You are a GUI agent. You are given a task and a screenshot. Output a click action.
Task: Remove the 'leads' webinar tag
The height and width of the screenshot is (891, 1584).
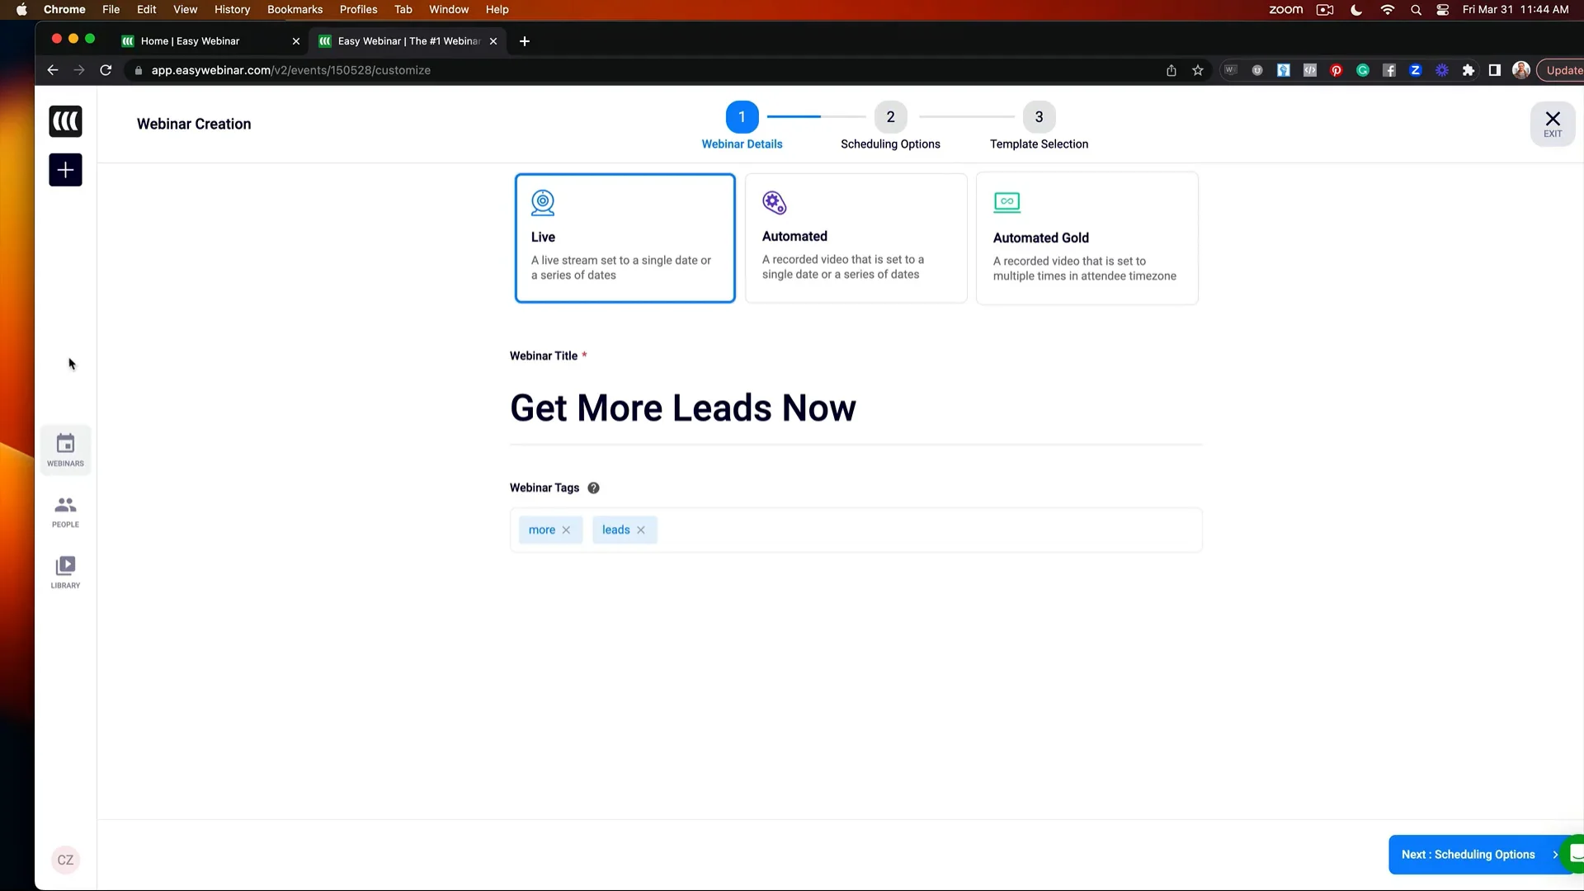coord(641,530)
